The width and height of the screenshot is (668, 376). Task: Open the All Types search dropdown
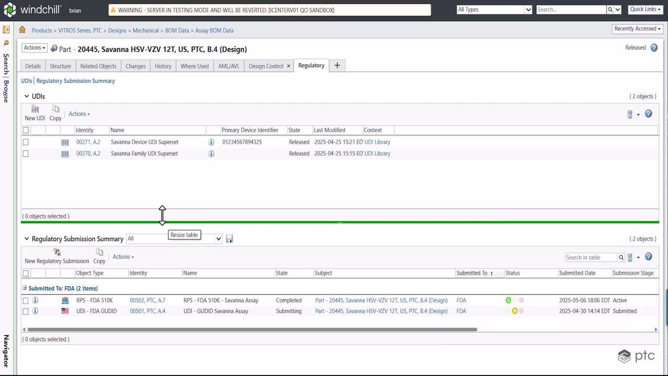tap(494, 9)
